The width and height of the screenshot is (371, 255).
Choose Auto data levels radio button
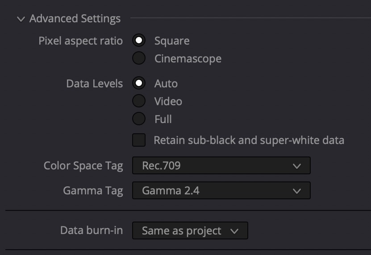[x=139, y=83]
